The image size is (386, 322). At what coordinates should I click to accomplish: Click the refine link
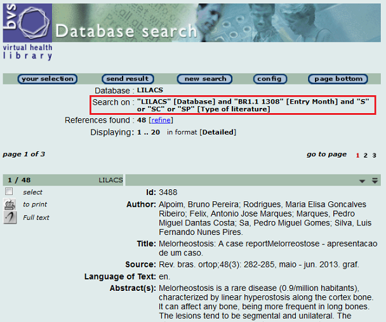161,120
